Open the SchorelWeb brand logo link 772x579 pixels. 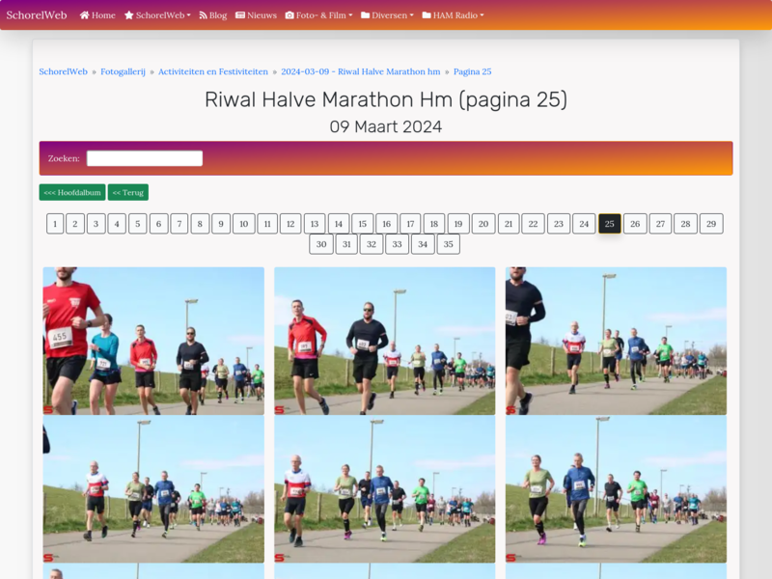[37, 15]
